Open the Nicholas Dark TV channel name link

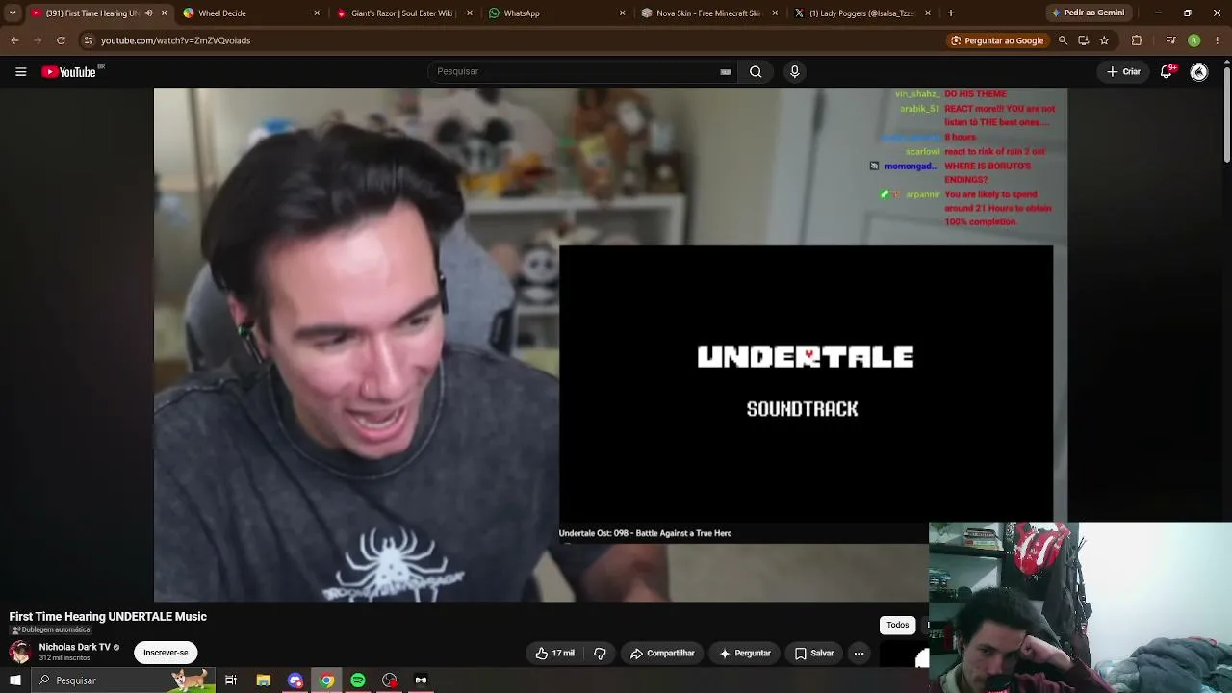point(74,647)
